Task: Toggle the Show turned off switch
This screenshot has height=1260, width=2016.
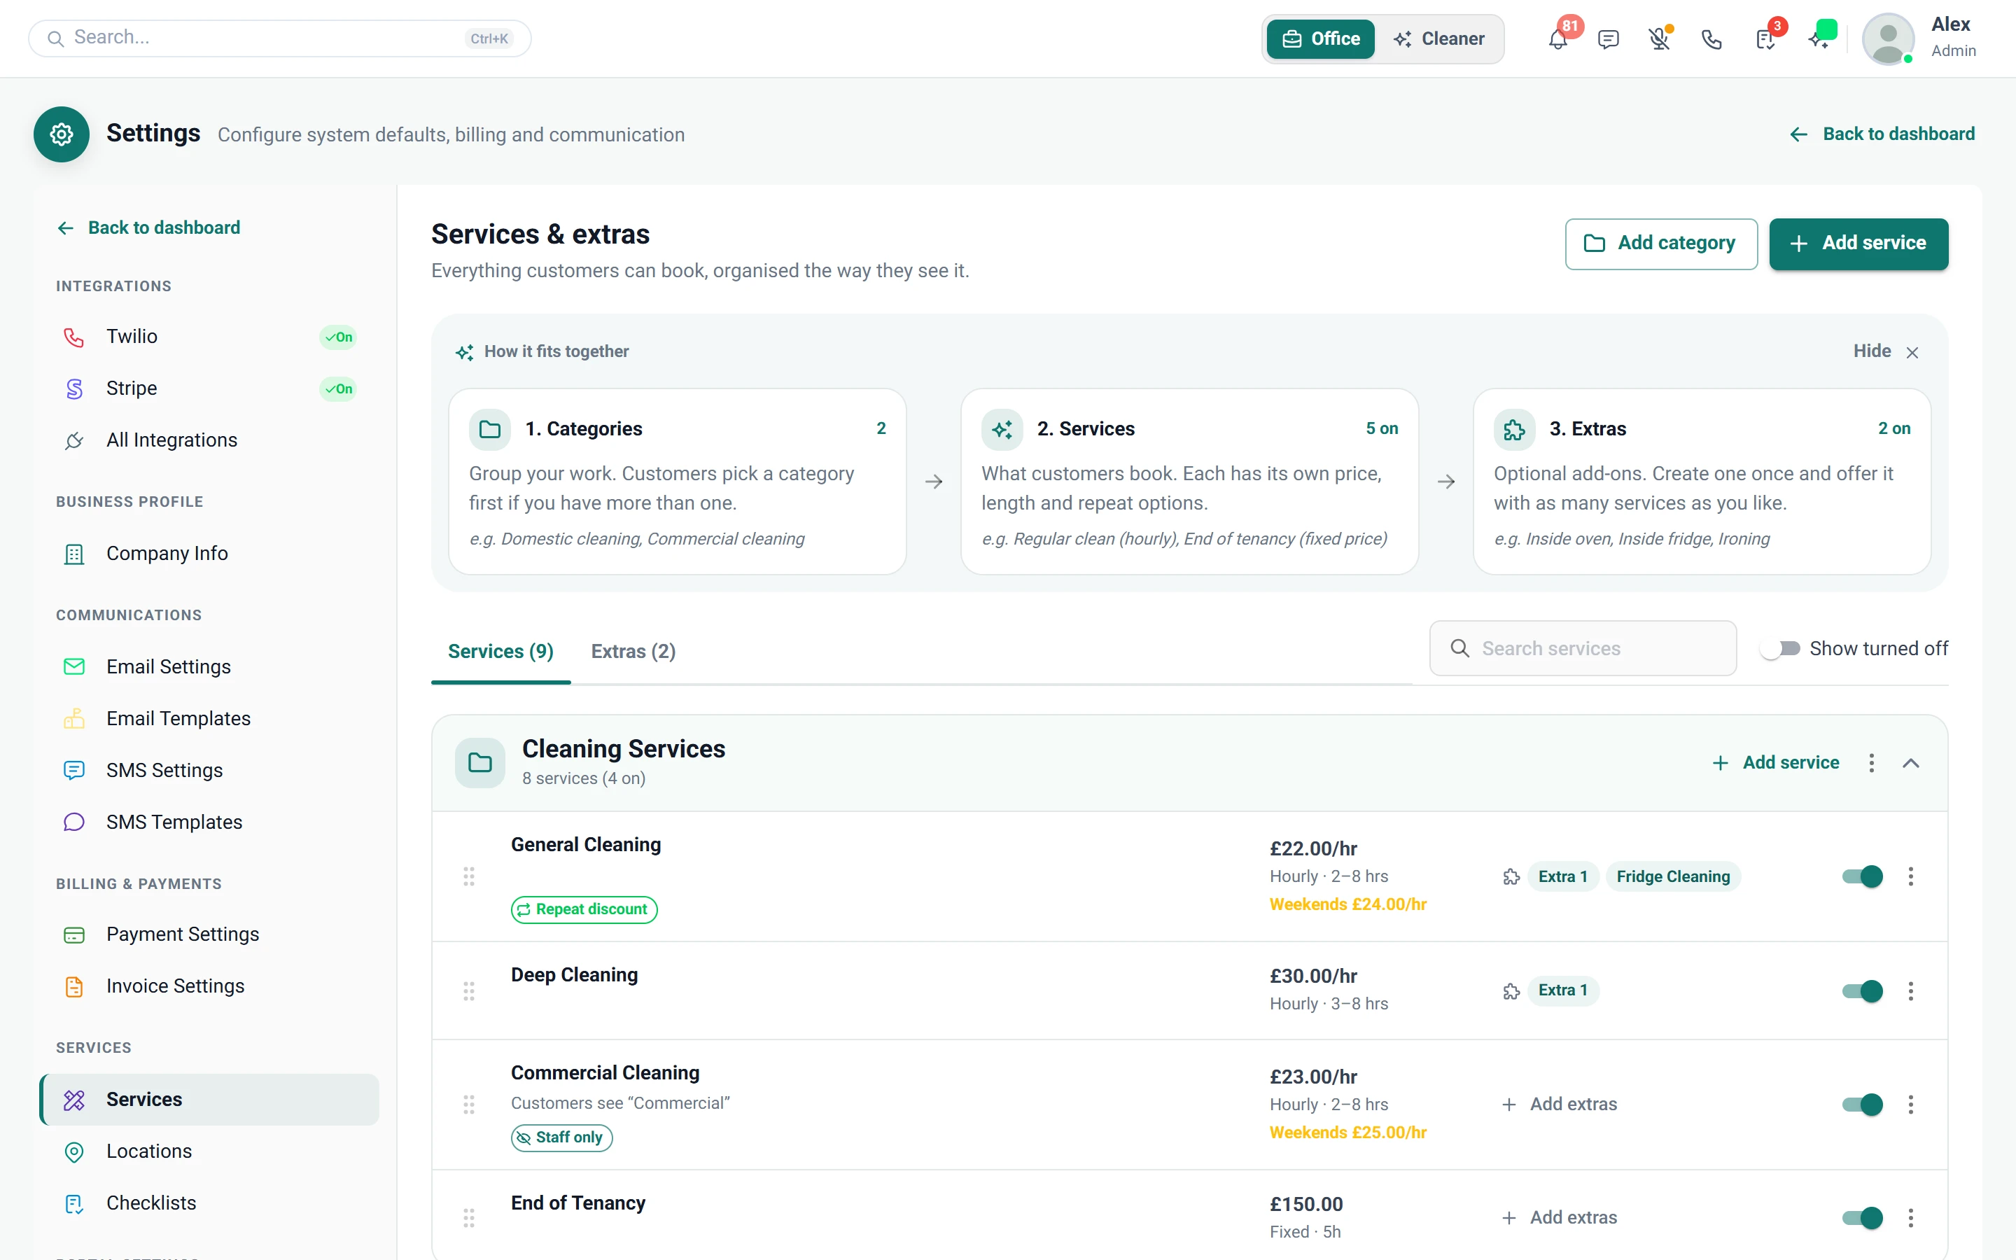Action: click(x=1779, y=648)
